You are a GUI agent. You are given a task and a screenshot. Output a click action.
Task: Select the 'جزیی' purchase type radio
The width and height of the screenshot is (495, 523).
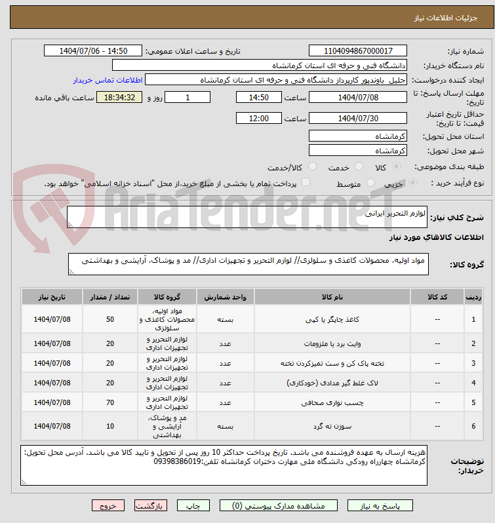click(412, 182)
